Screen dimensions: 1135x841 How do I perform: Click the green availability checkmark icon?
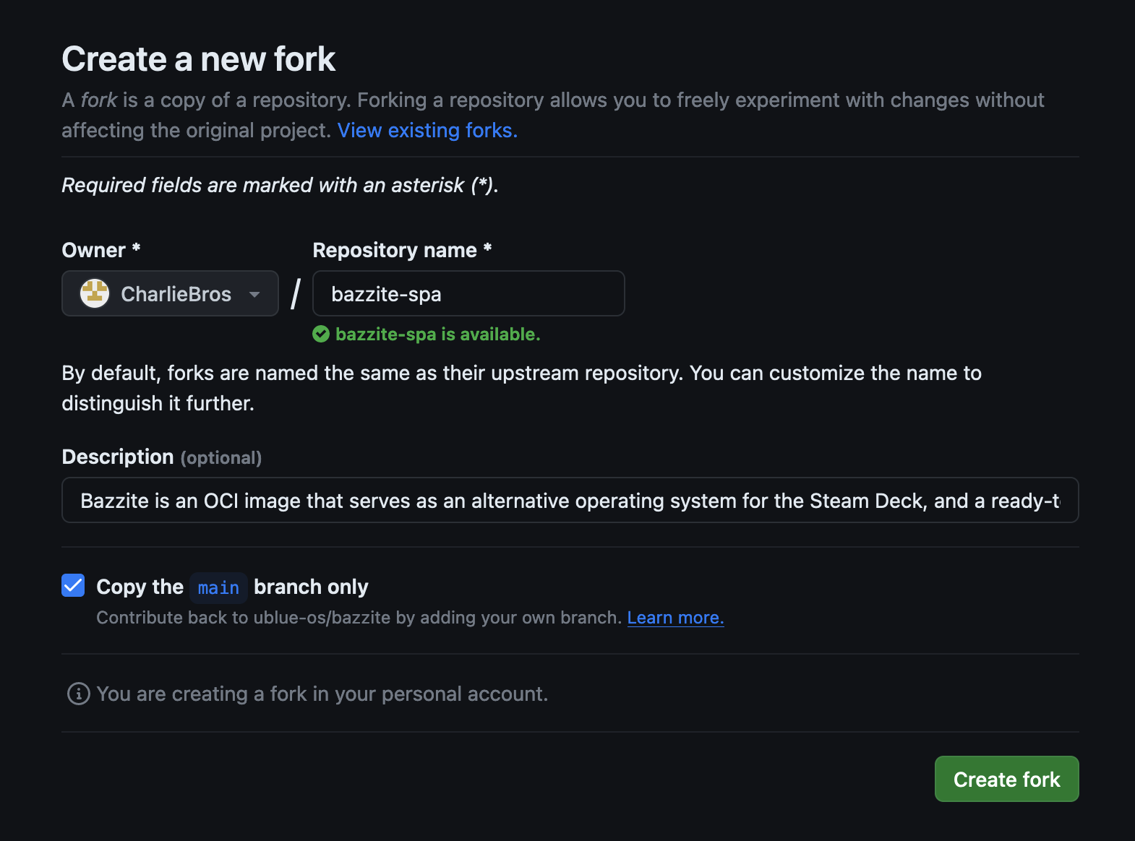(x=321, y=334)
